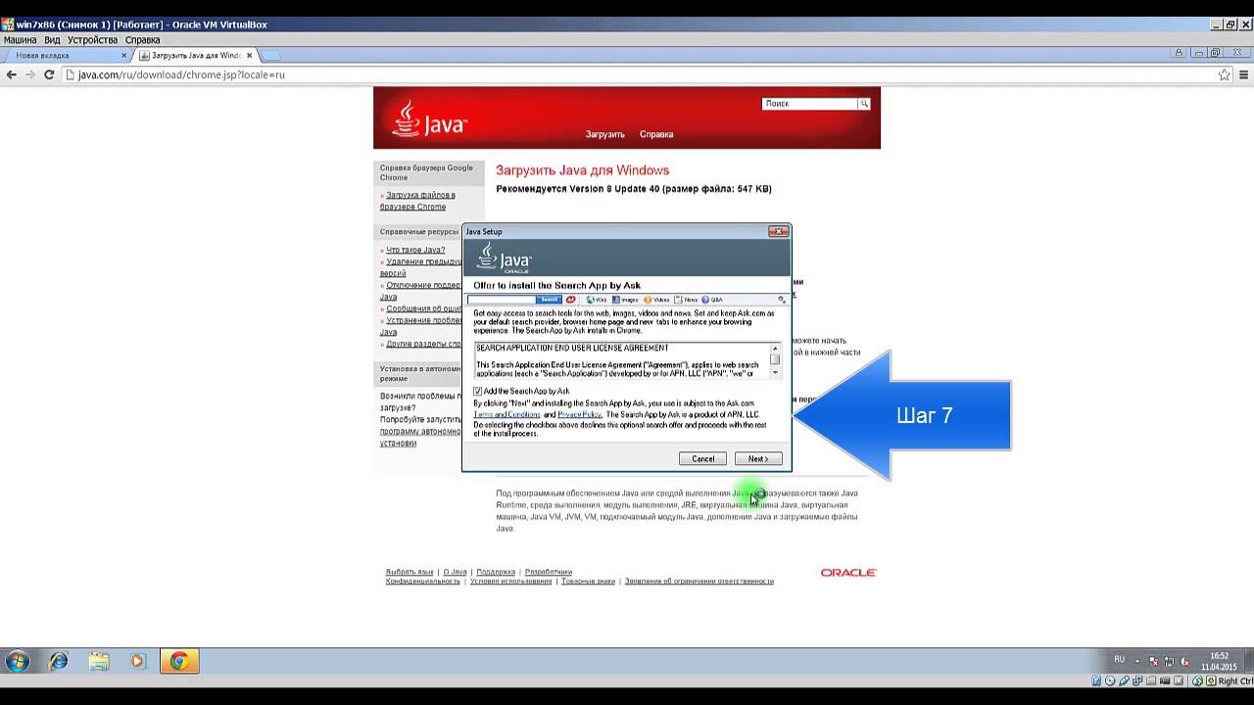Close the Новая вкладка tab
This screenshot has width=1254, height=705.
click(x=124, y=56)
